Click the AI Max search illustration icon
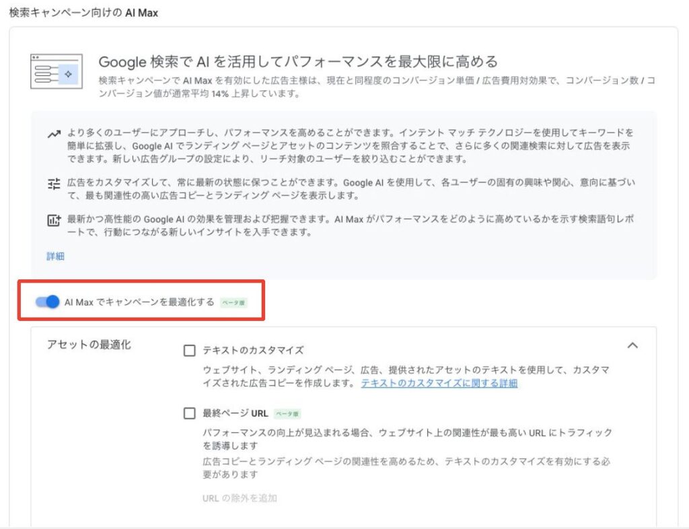 [57, 71]
